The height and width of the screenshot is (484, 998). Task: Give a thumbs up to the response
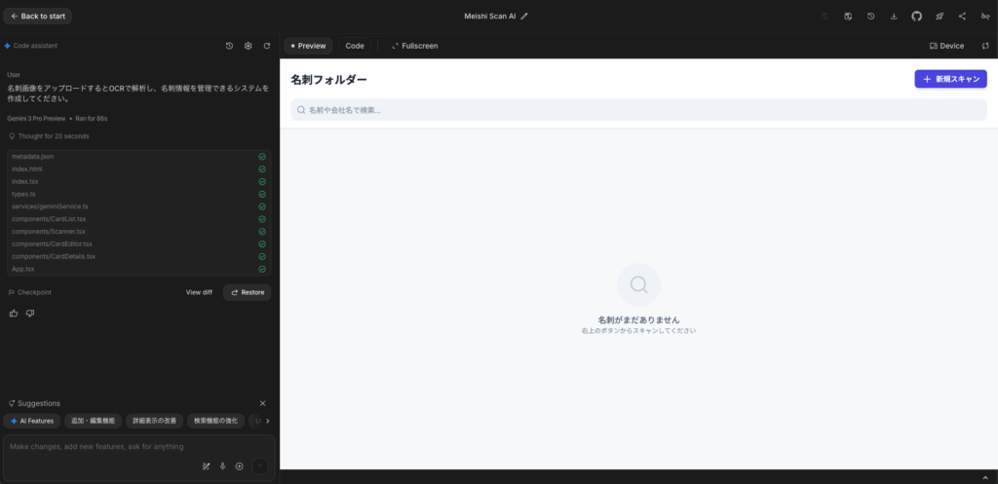tap(14, 314)
